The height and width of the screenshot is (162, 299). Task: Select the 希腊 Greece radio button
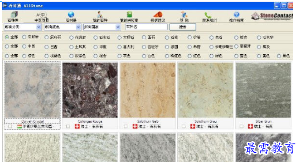click(x=190, y=47)
